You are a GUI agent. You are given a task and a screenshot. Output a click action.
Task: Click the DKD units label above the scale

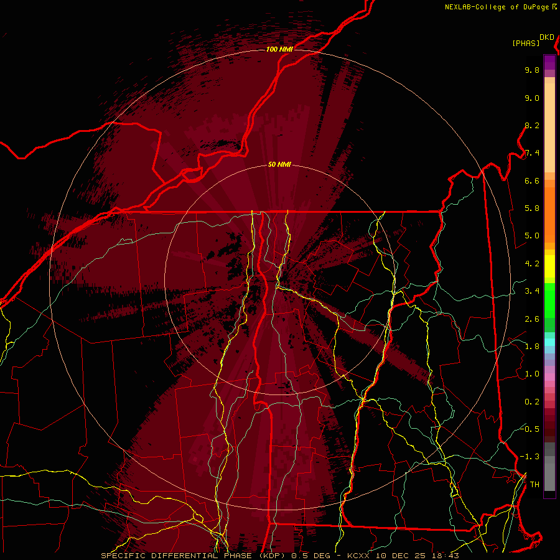coord(547,37)
